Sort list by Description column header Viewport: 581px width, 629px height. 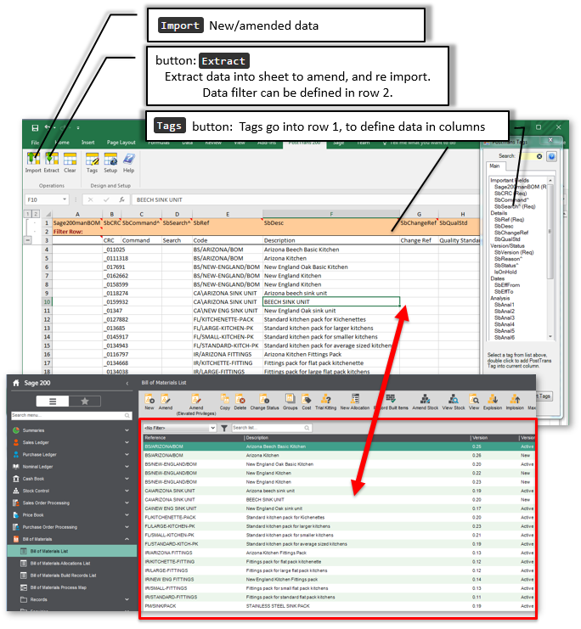point(358,438)
